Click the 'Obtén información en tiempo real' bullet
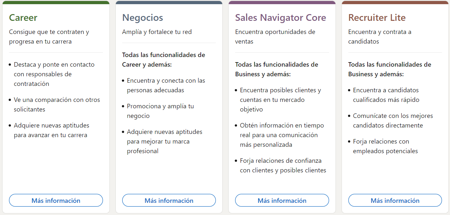This screenshot has width=450, height=215. coord(282,135)
